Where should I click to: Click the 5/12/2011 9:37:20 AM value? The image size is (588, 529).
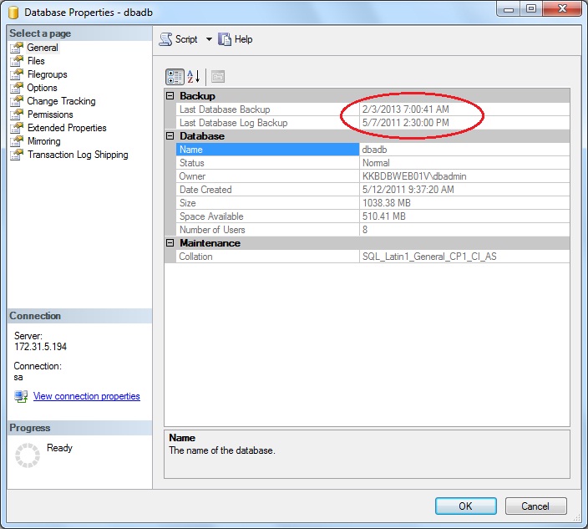tap(408, 190)
